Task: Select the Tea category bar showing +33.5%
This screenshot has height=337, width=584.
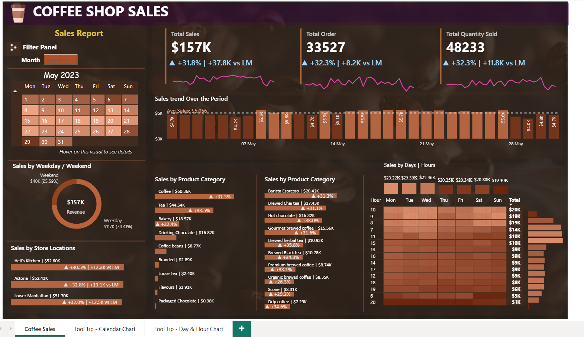Action: pyautogui.click(x=184, y=210)
